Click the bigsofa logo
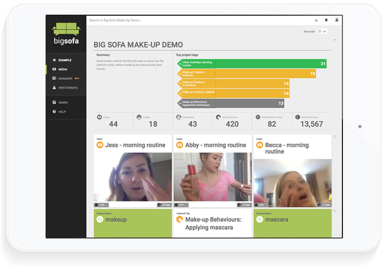This screenshot has width=389, height=268. [x=66, y=33]
